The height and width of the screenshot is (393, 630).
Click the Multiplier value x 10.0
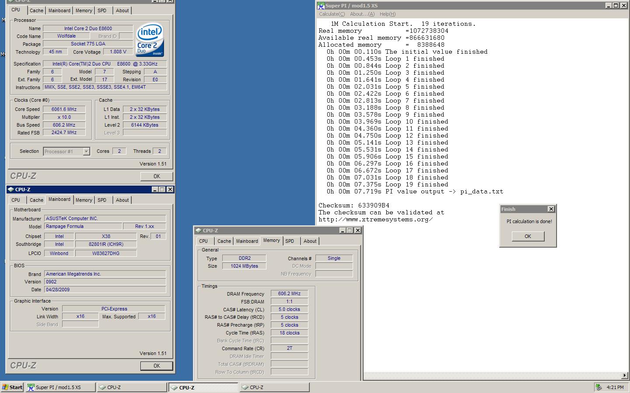click(64, 117)
